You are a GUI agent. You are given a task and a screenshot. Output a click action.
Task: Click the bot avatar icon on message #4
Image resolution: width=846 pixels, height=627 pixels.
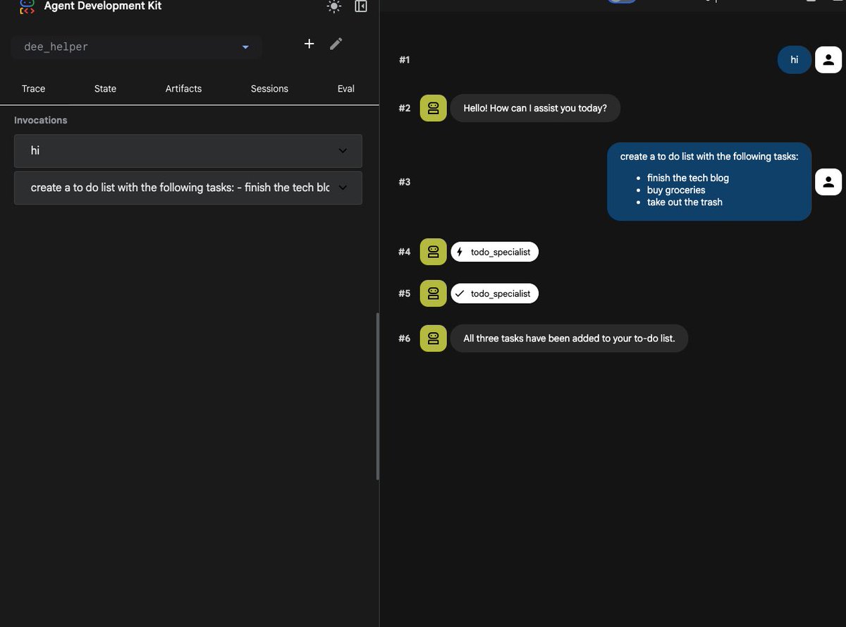434,252
